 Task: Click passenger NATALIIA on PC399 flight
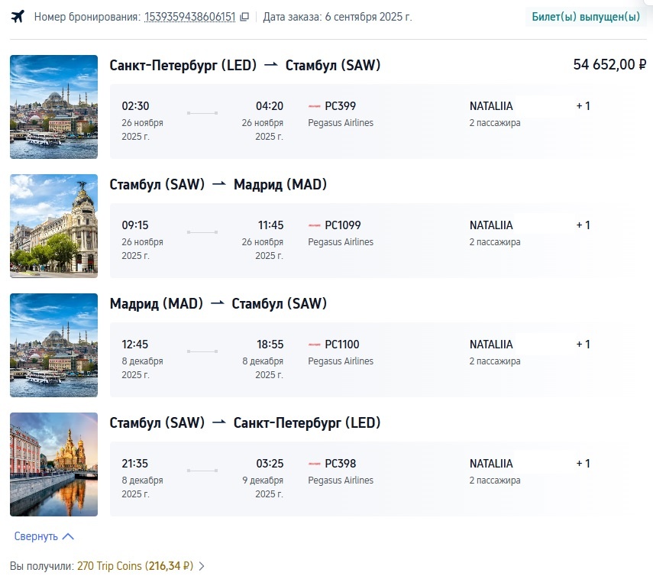491,106
